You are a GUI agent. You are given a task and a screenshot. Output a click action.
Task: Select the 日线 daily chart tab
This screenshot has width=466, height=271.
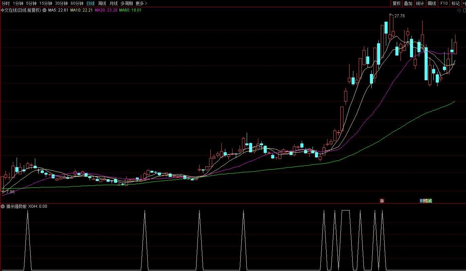[91, 3]
